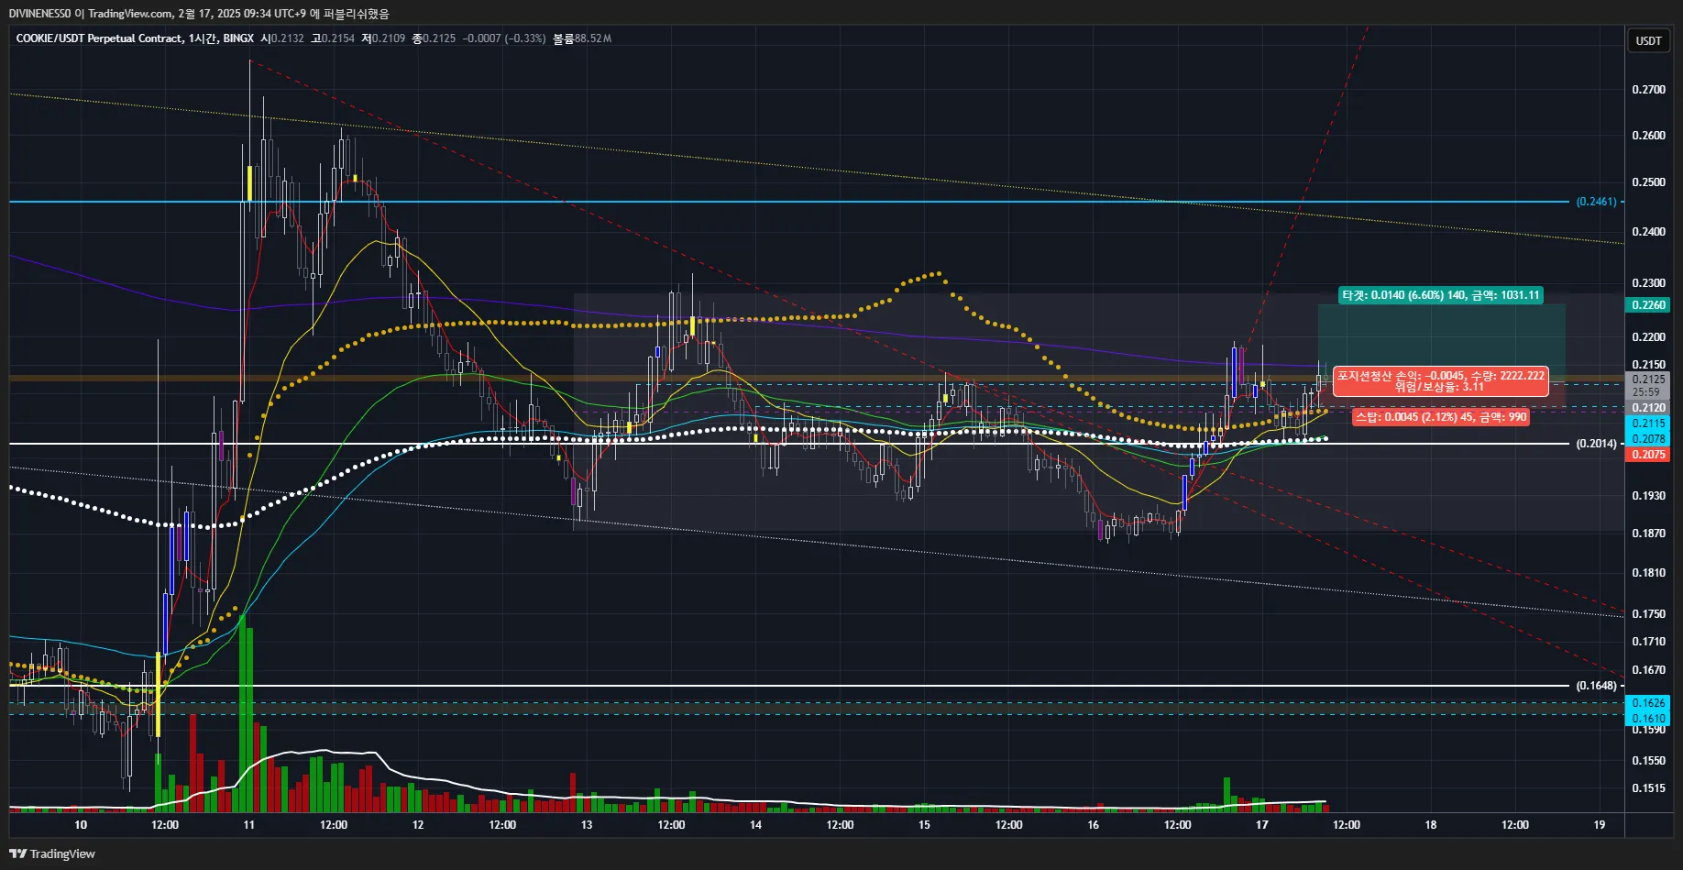Click the (0.1648) horizontal line label
This screenshot has width=1683, height=870.
[x=1596, y=686]
